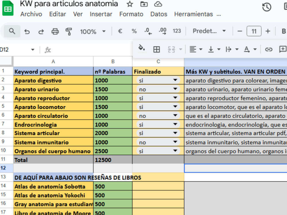The image size is (287, 215).
Task: Increase decimal places
Action: [x=163, y=31]
